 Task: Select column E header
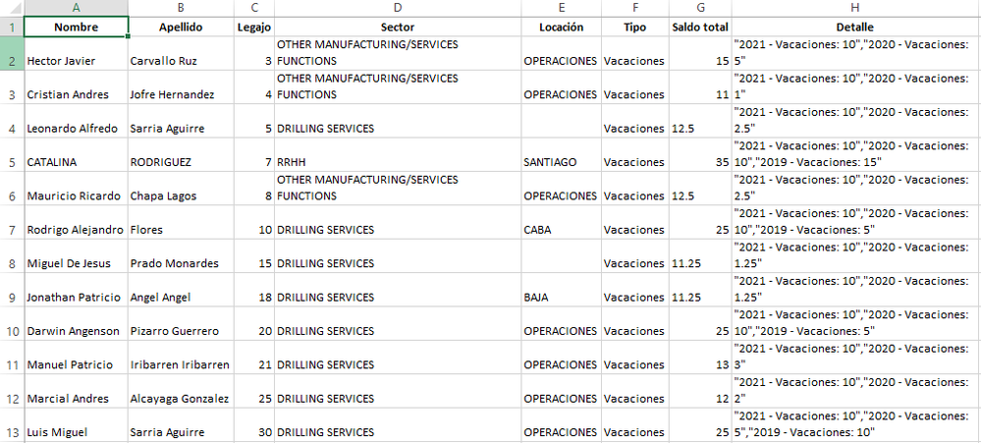point(561,8)
